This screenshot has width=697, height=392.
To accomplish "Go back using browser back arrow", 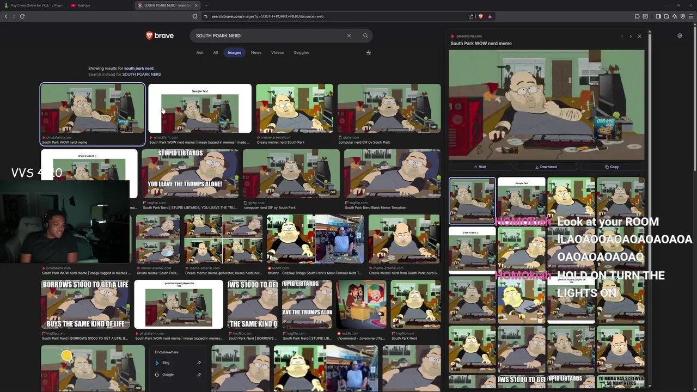I will [6, 16].
